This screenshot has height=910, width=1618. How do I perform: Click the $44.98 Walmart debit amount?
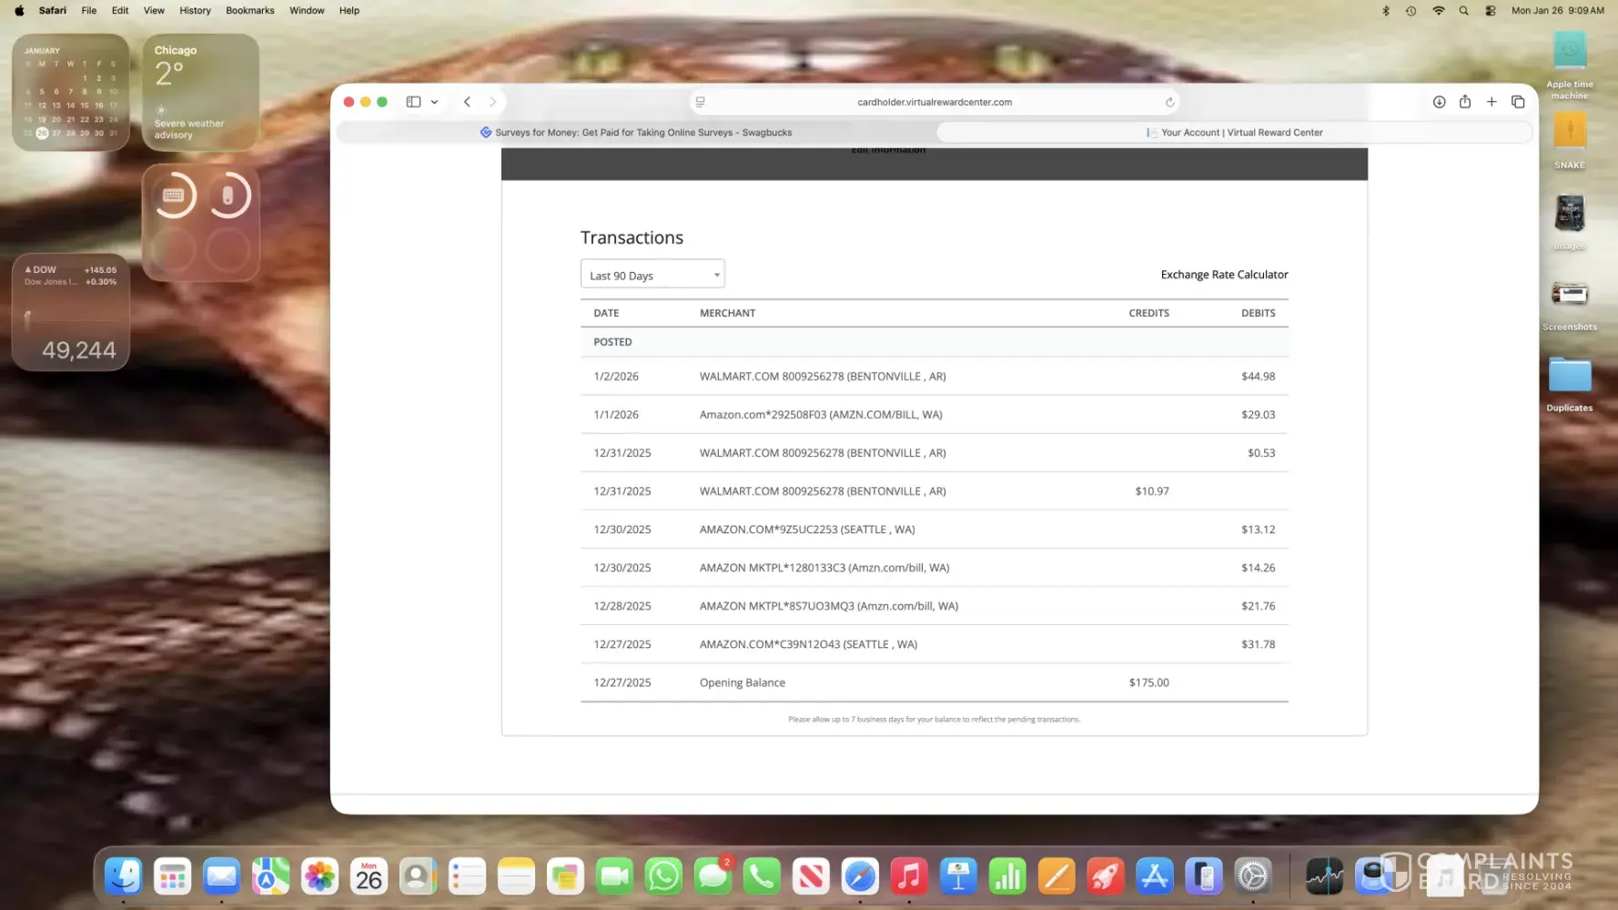point(1258,376)
